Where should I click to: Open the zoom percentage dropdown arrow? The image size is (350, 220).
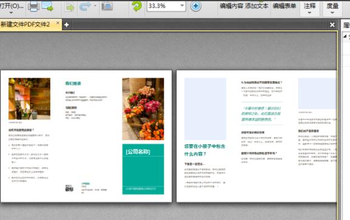(183, 6)
